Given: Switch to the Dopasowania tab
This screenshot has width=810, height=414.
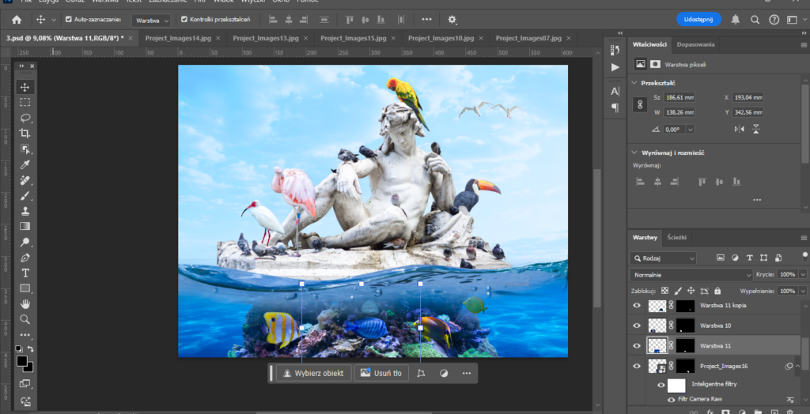Looking at the screenshot, I should point(695,44).
